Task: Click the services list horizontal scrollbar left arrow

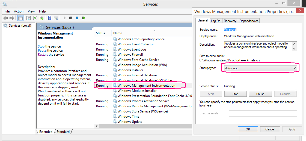Action: click(97, 126)
